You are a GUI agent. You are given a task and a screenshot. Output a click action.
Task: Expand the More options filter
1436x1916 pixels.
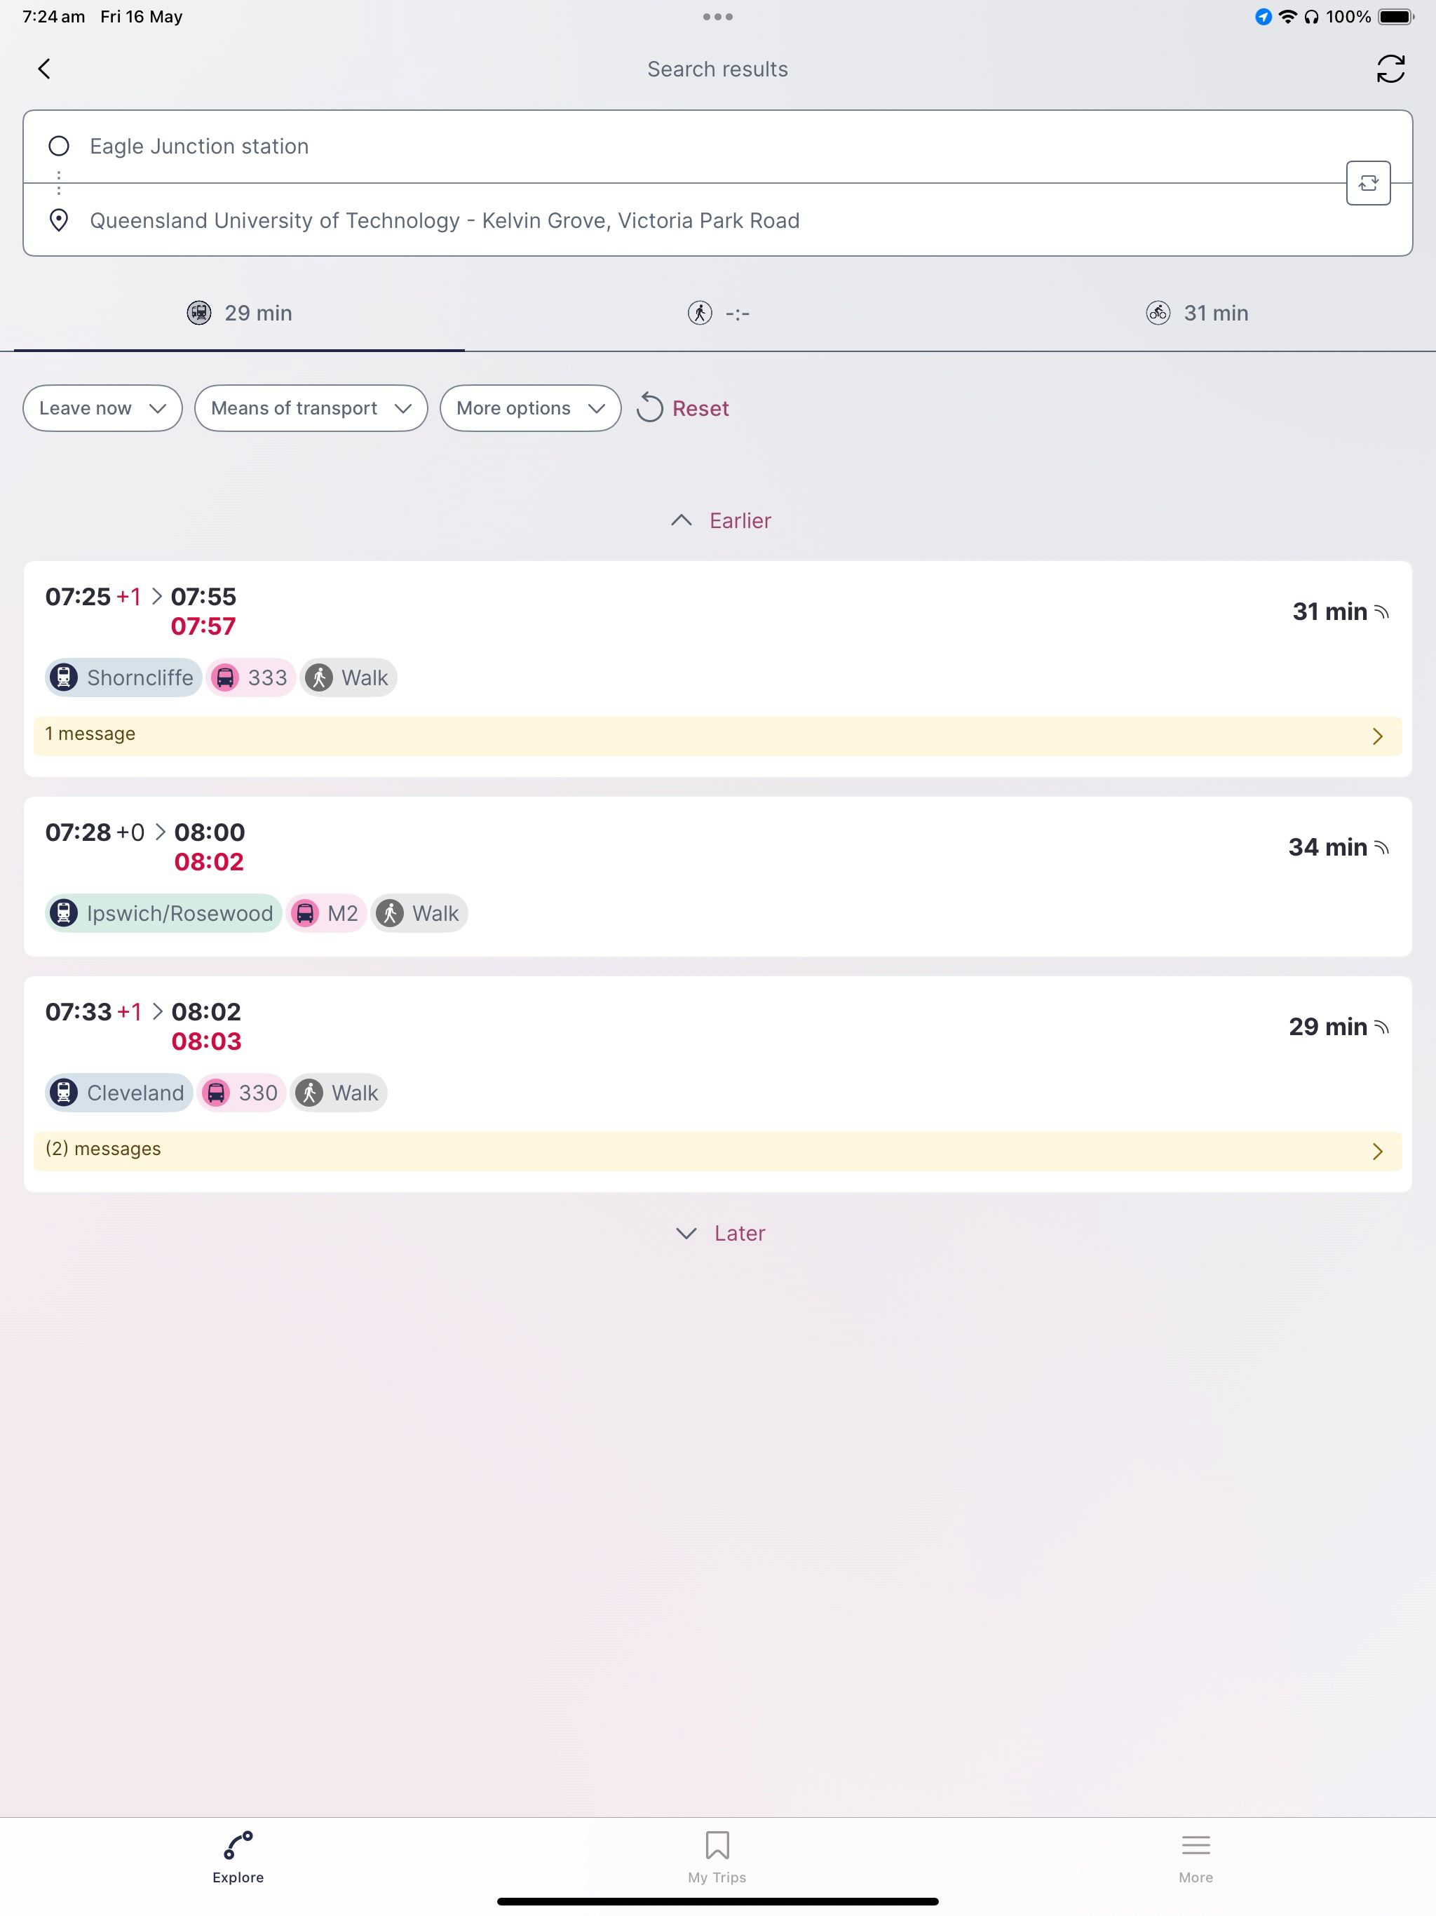point(529,408)
